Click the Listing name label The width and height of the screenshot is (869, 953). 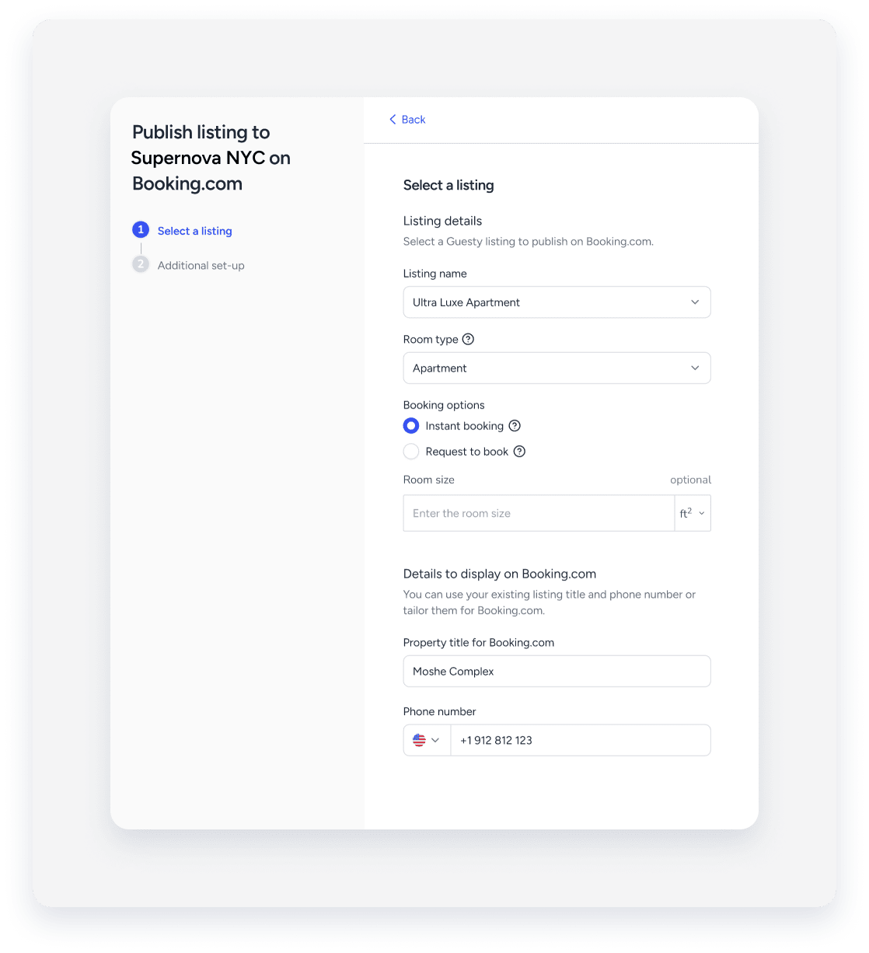point(435,274)
